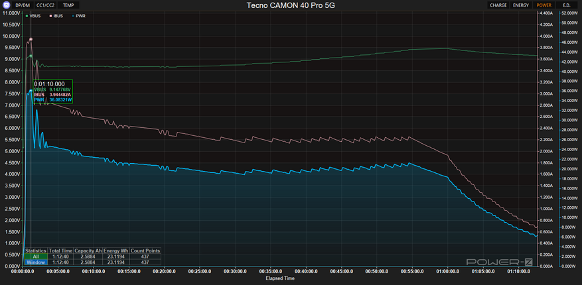
Task: Toggle the TEMP curve button
Action: [68, 5]
